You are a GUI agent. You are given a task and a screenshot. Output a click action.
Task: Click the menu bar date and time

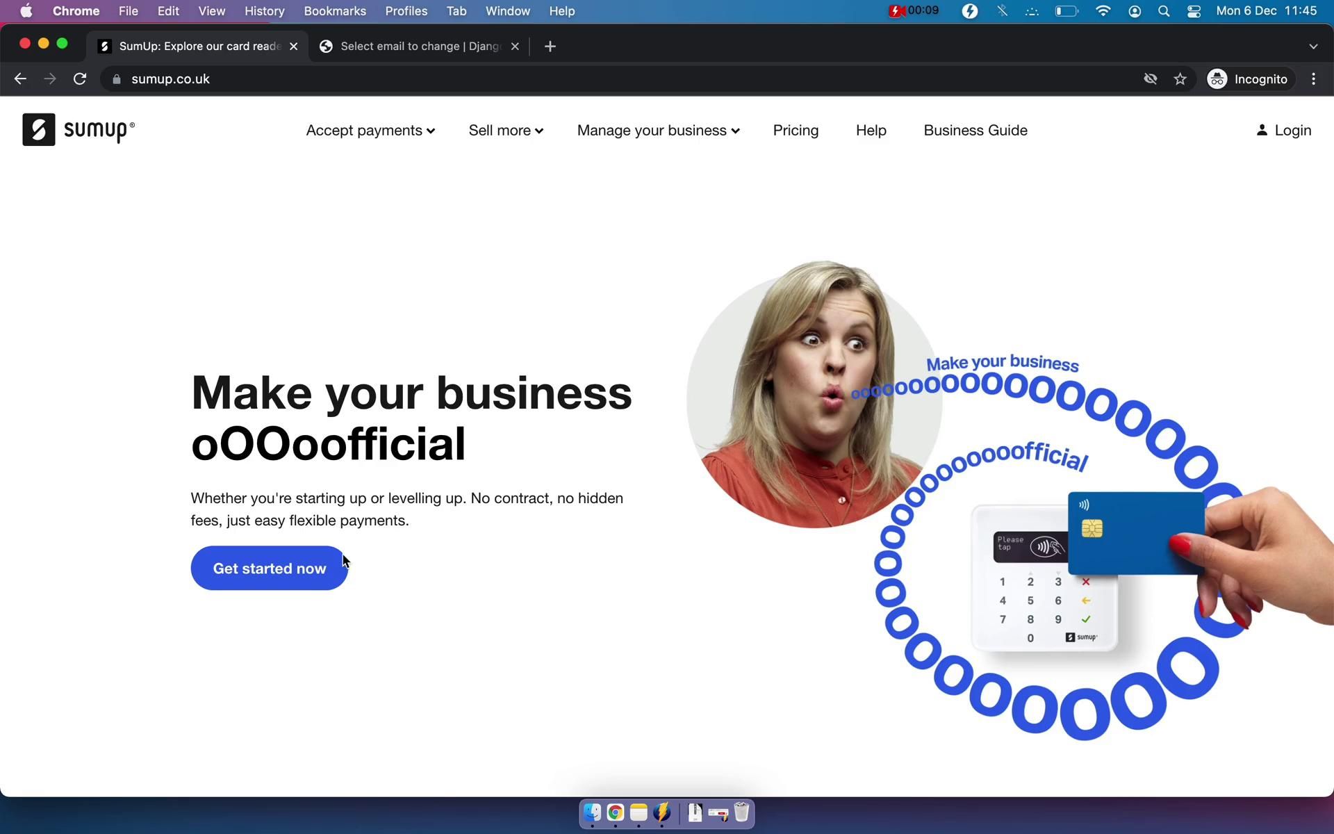pos(1266,11)
